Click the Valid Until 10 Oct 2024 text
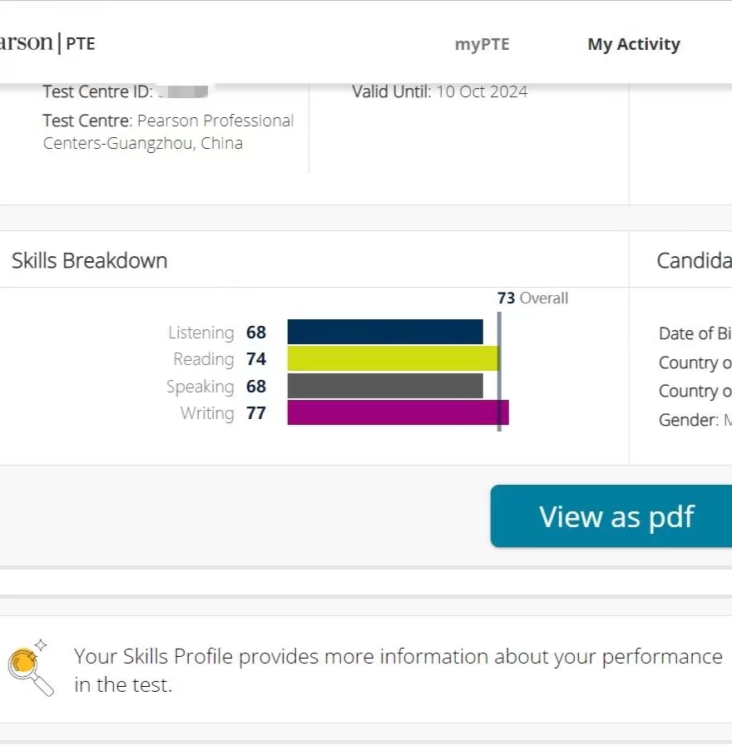The height and width of the screenshot is (750, 732). pyautogui.click(x=440, y=91)
